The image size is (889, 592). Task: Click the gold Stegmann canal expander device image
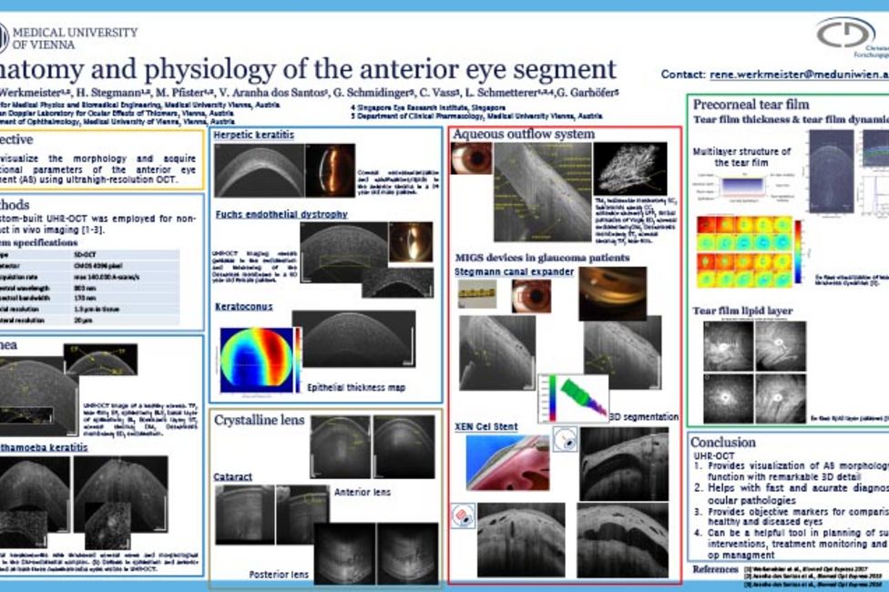point(476,293)
